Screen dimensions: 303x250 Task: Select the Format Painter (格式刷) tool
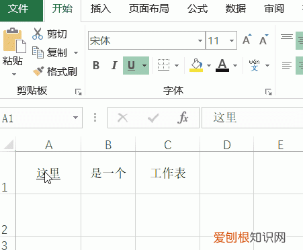[55, 72]
